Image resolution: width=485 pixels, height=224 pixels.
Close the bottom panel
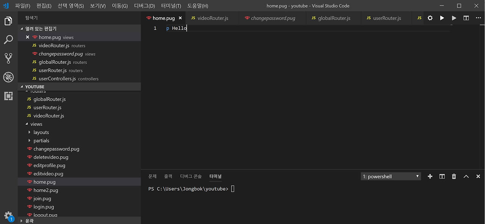(x=478, y=176)
